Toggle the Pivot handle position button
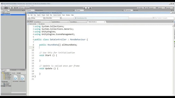This screenshot has width=175, height=98. point(21,8)
